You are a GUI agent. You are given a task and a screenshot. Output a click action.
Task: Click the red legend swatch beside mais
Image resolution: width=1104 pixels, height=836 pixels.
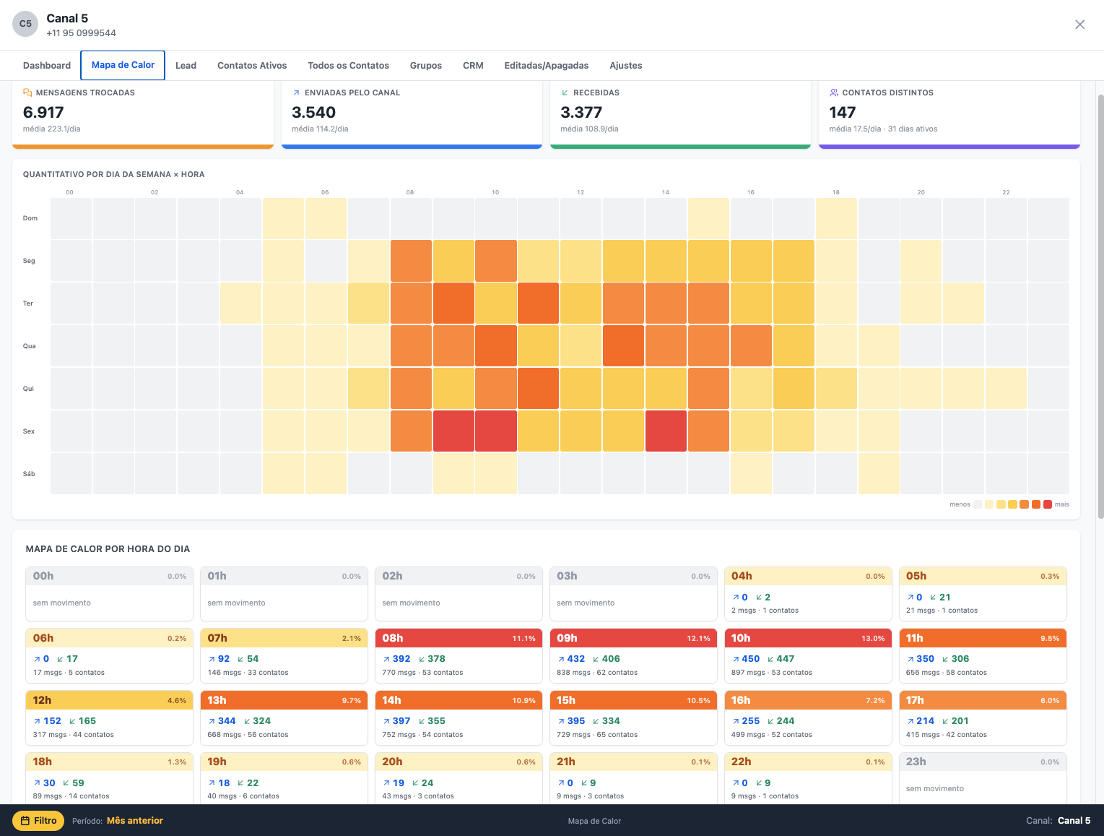[x=1048, y=504]
